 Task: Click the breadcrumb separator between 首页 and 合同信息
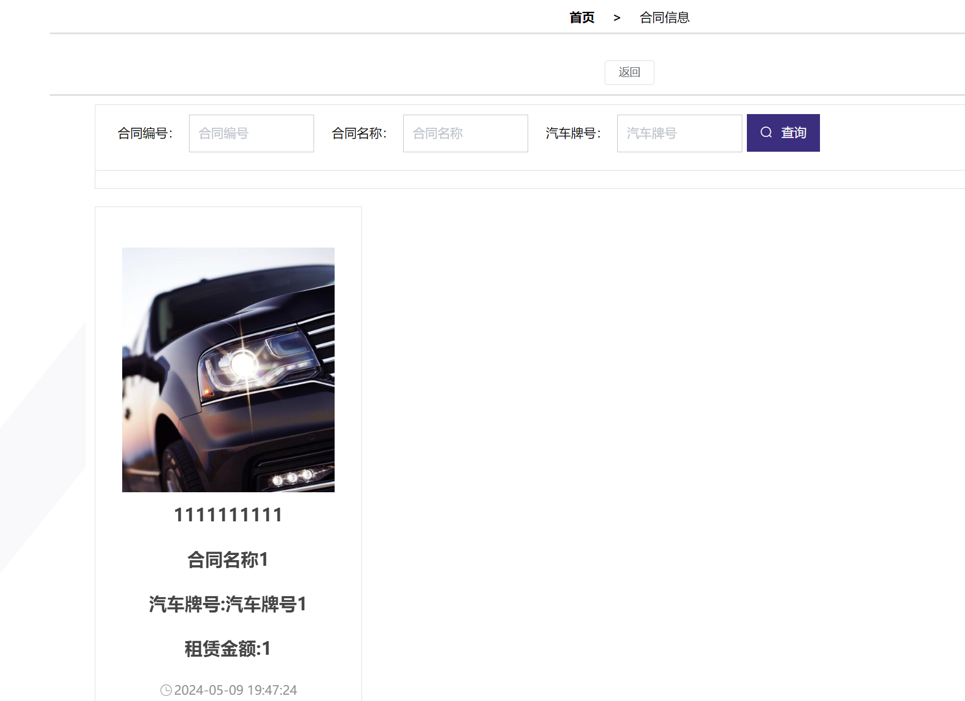pos(617,18)
